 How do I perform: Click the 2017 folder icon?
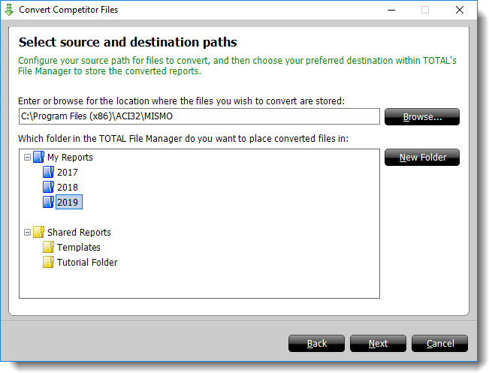pos(49,173)
